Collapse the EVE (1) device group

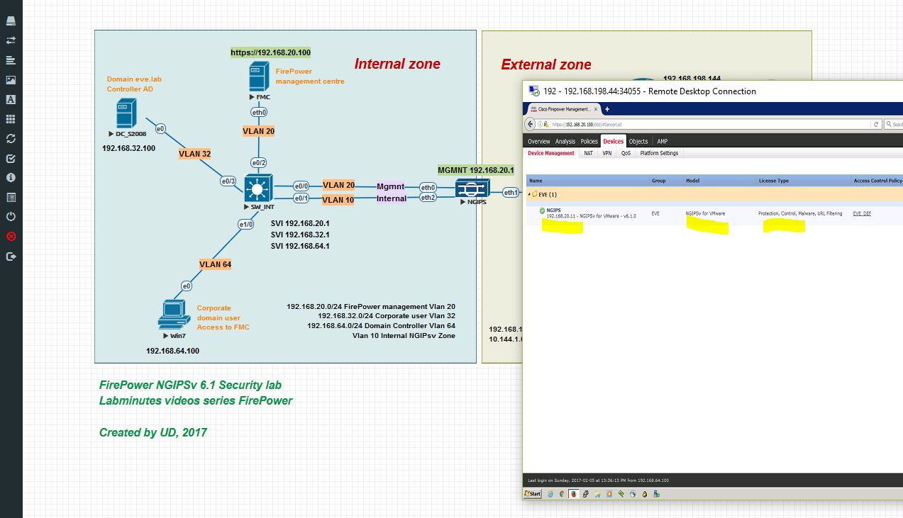(528, 194)
